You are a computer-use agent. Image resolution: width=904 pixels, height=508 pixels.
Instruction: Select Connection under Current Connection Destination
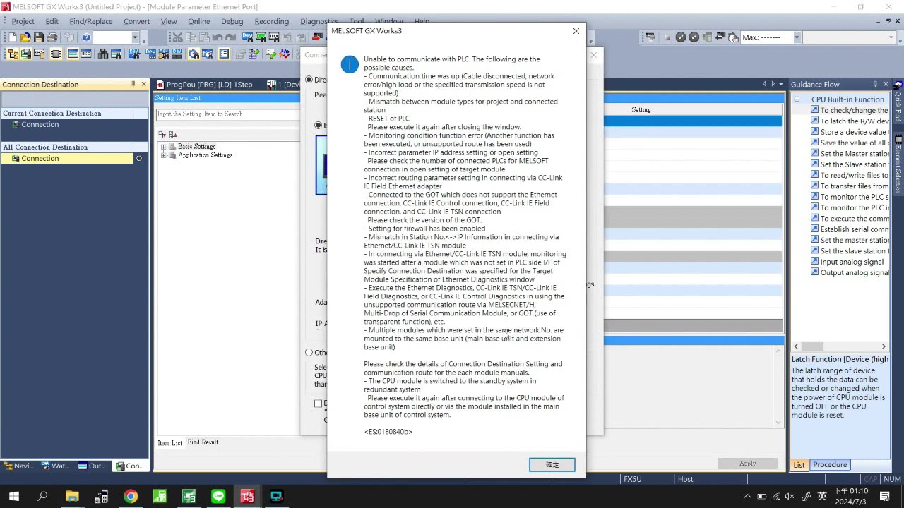(40, 124)
